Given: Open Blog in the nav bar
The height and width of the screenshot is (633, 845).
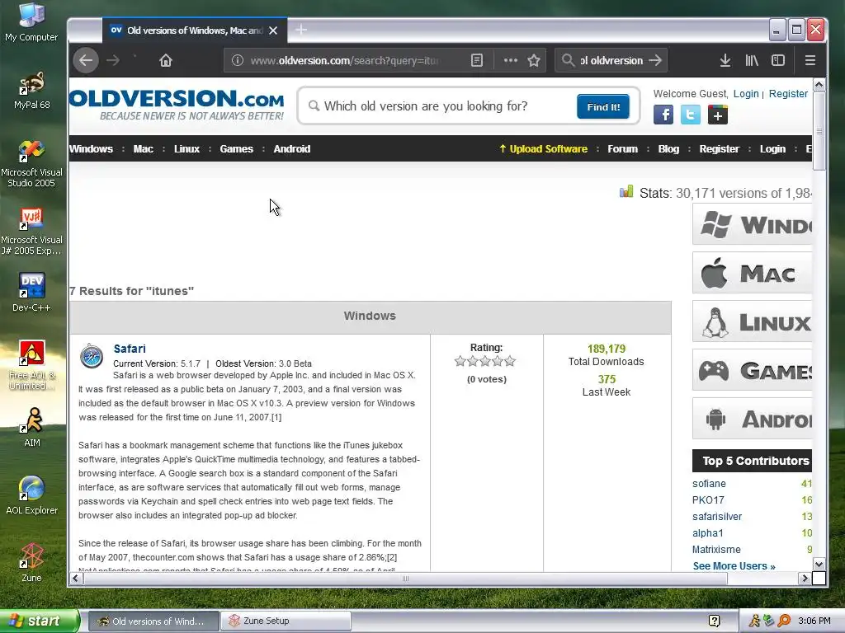Looking at the screenshot, I should [x=668, y=148].
